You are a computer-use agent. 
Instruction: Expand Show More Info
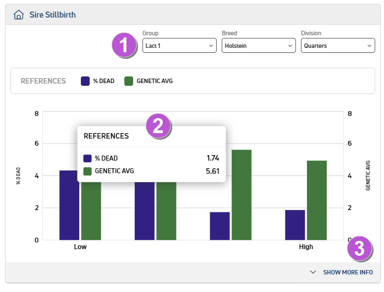[x=347, y=272]
